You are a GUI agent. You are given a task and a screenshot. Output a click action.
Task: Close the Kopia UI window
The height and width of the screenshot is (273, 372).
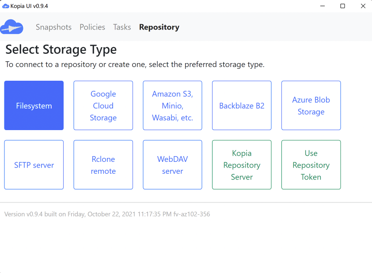[362, 6]
